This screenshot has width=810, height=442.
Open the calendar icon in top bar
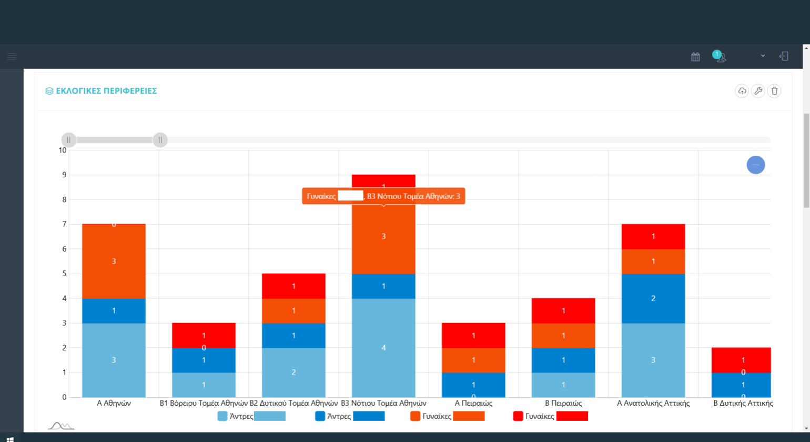695,57
